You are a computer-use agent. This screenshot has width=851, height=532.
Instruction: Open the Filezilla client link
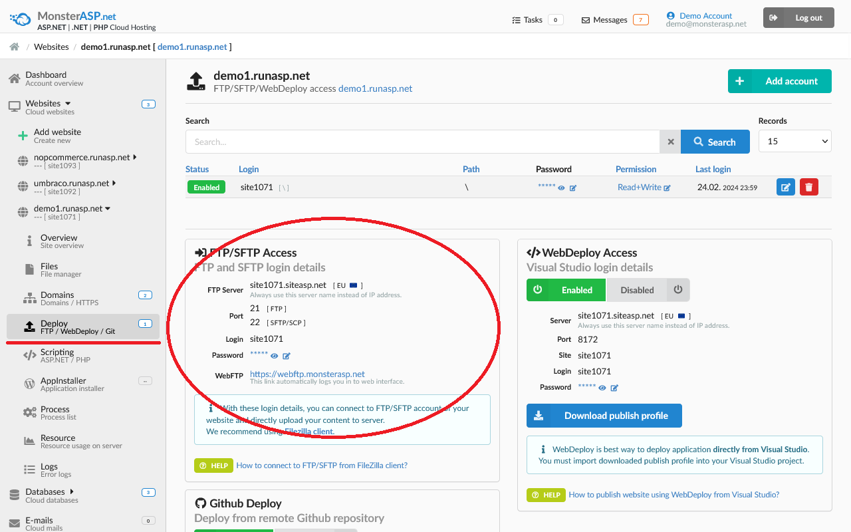[309, 432]
